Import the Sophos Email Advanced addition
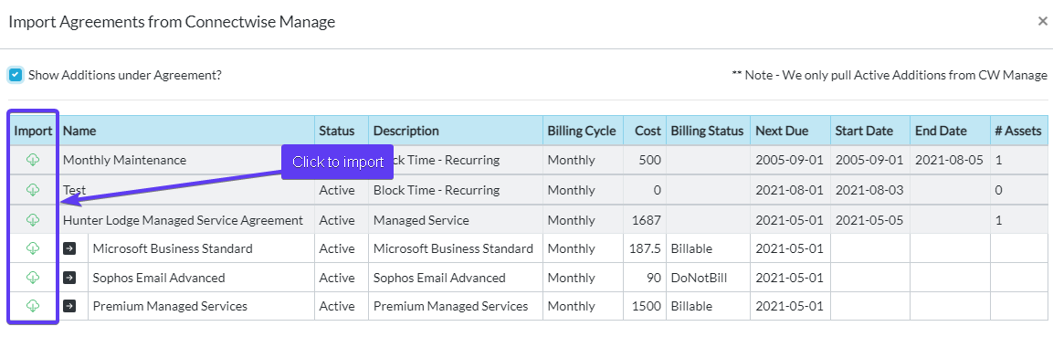Screen dimensions: 1053x337 (33, 278)
